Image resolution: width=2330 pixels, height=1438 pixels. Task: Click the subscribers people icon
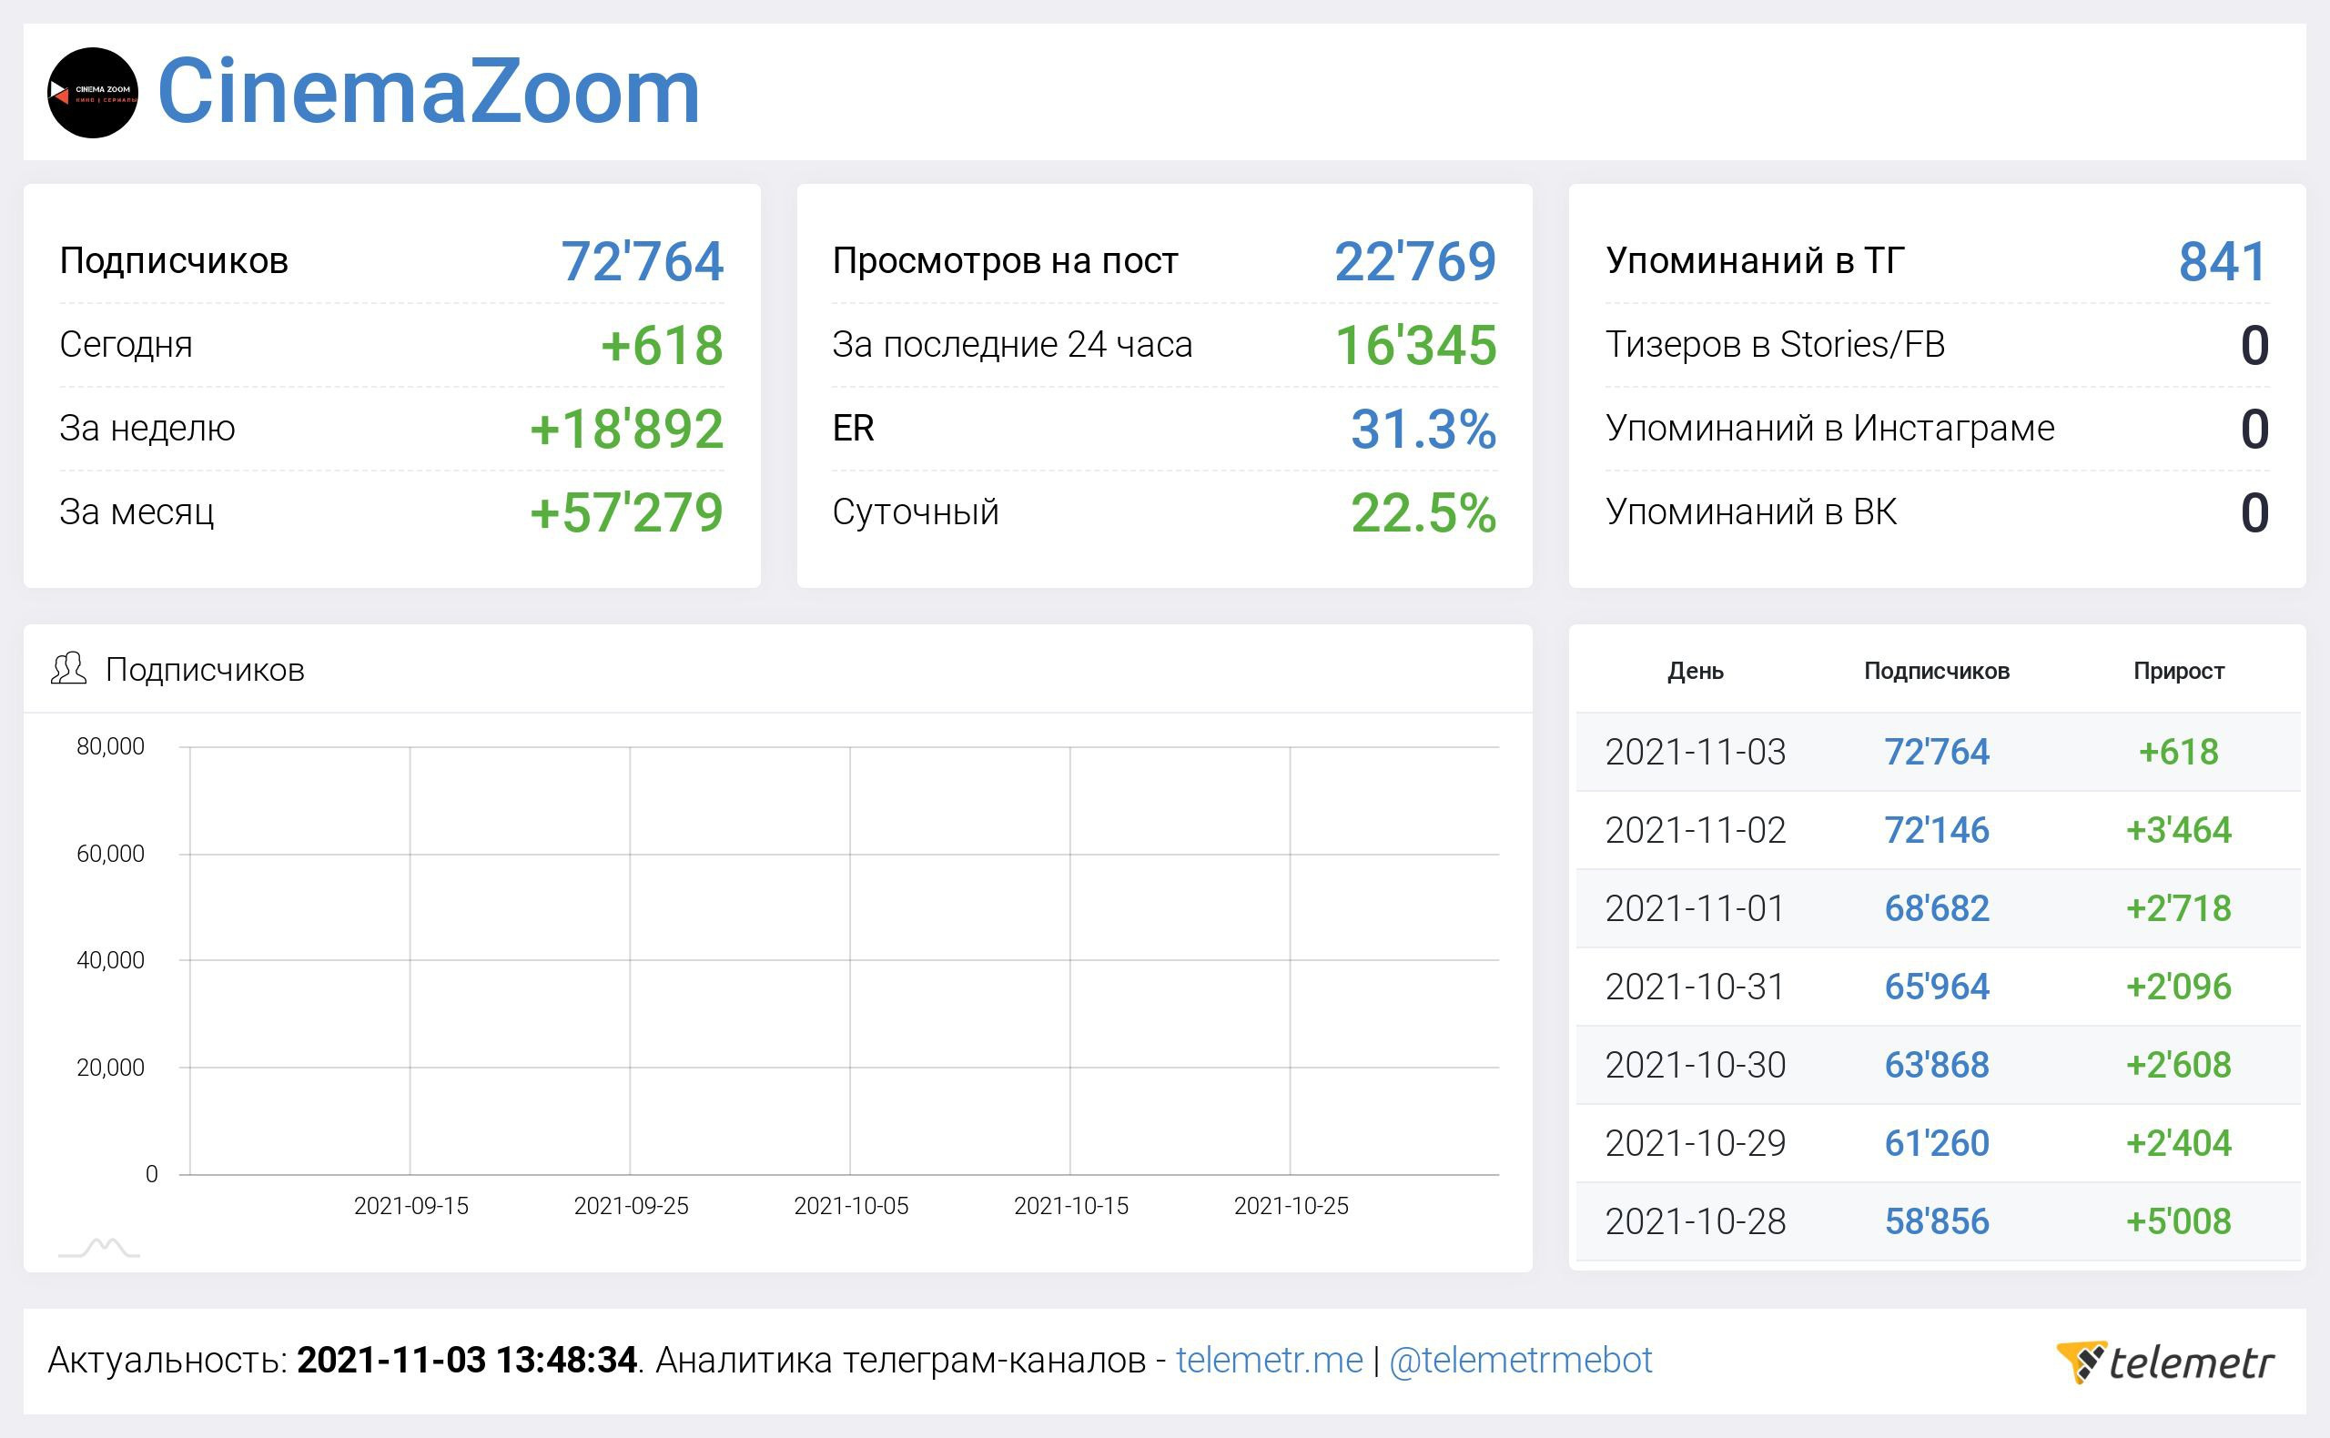[x=68, y=669]
